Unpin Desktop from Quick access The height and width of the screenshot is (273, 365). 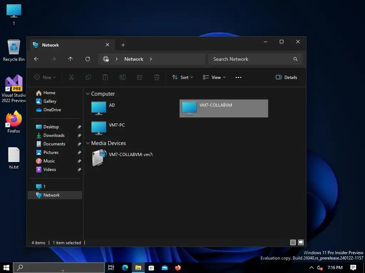[79, 127]
